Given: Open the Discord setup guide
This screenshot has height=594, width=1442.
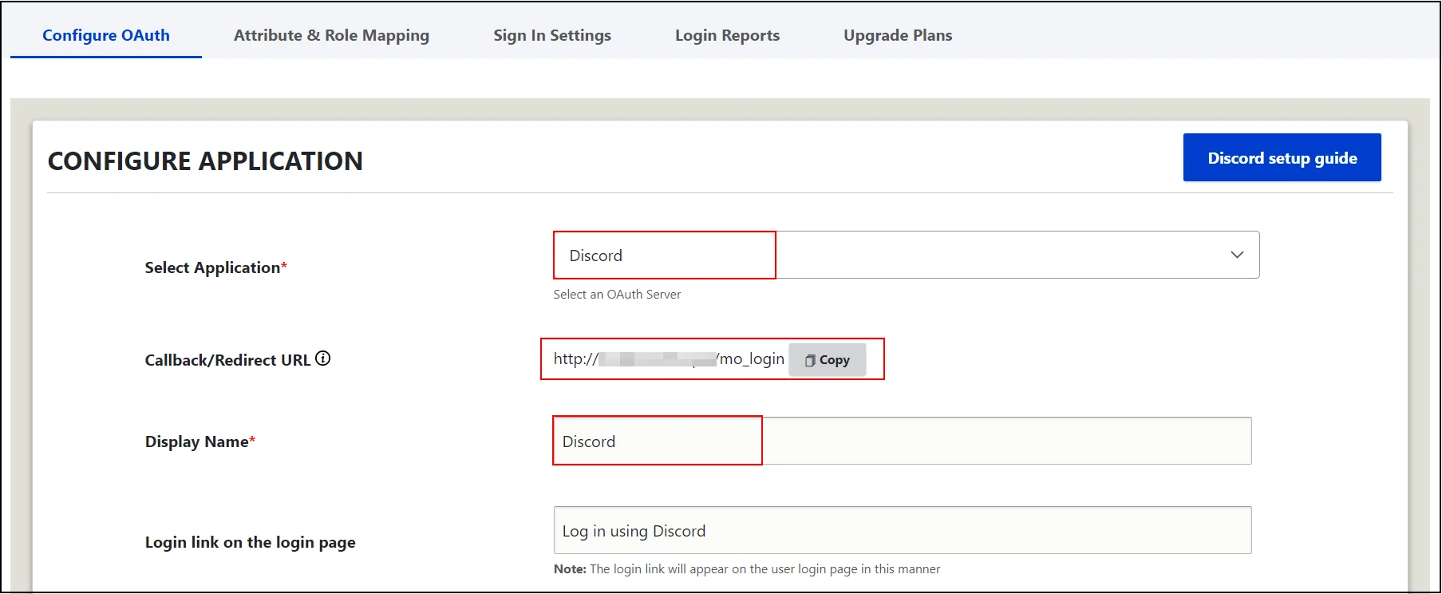Looking at the screenshot, I should tap(1282, 157).
